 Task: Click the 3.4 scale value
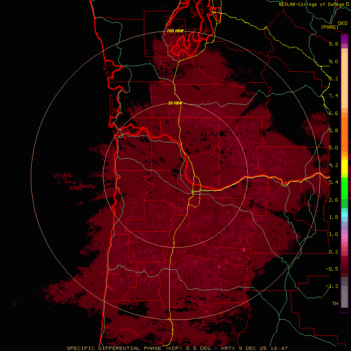[333, 183]
